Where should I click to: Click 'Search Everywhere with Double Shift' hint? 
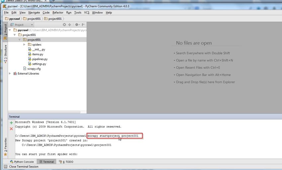pyautogui.click(x=203, y=53)
